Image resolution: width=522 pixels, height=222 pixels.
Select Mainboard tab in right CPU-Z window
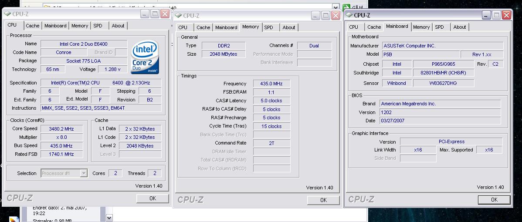(397, 26)
